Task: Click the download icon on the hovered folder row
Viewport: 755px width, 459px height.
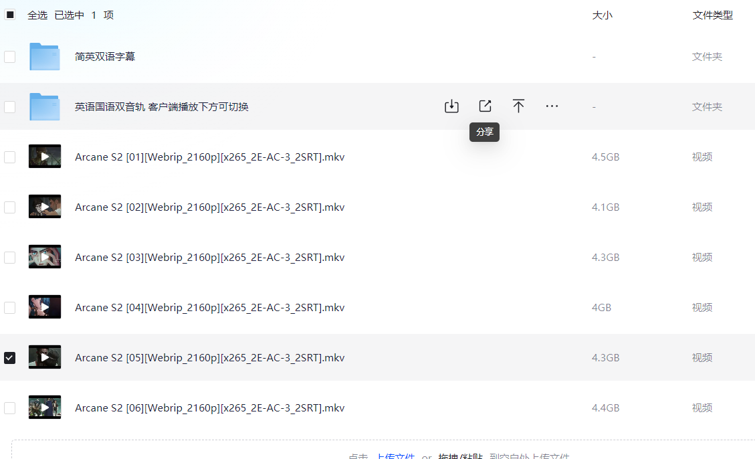Action: click(x=451, y=106)
